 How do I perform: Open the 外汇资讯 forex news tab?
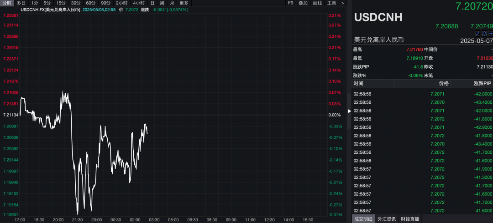(x=387, y=219)
